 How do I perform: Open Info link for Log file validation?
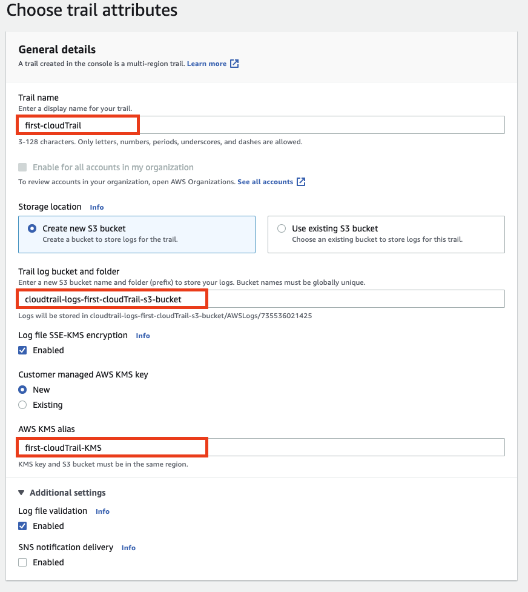coord(102,511)
